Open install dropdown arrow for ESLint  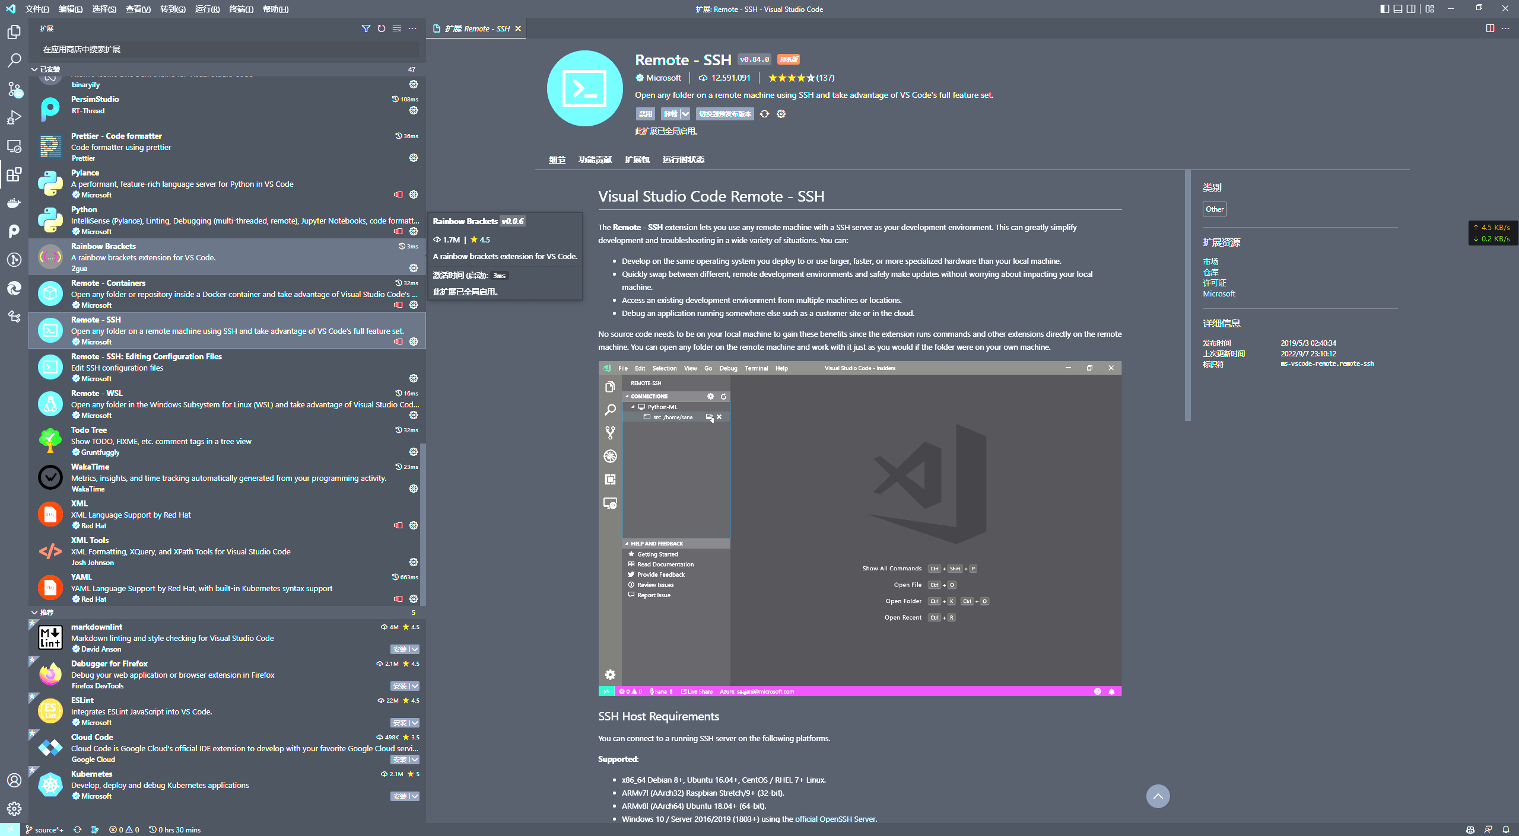point(415,723)
